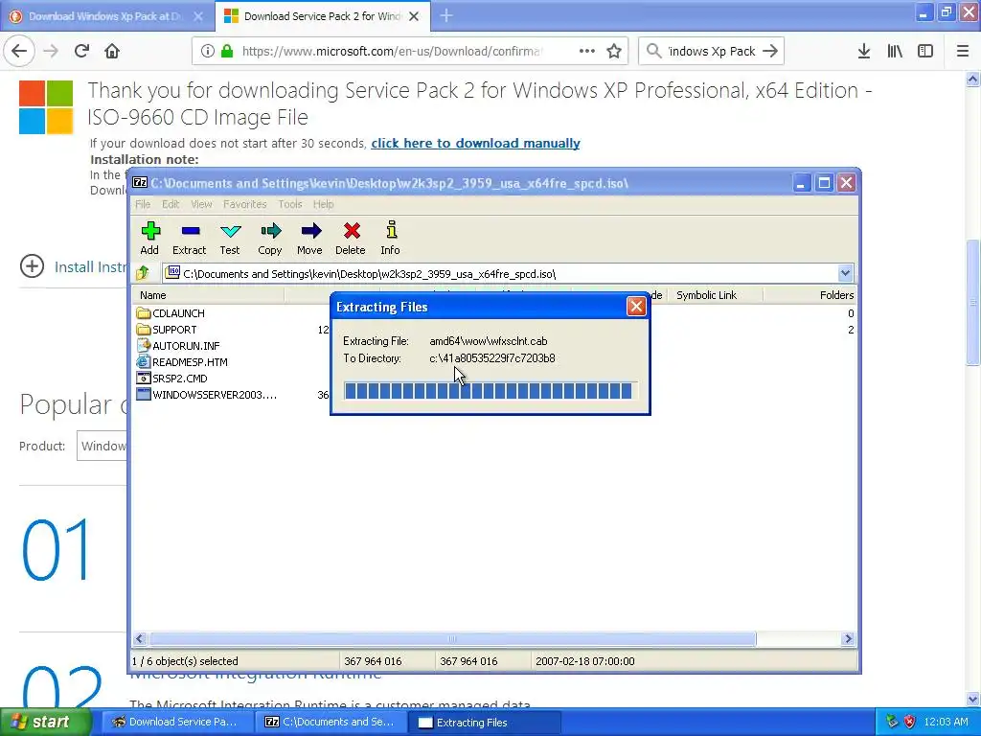Open page actions three-dot menu
The height and width of the screenshot is (736, 981).
(587, 51)
